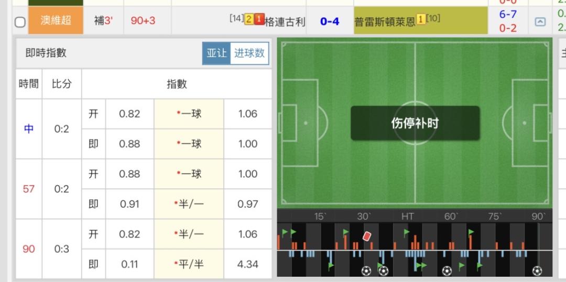Click the 60` marker on the match timeline

451,216
